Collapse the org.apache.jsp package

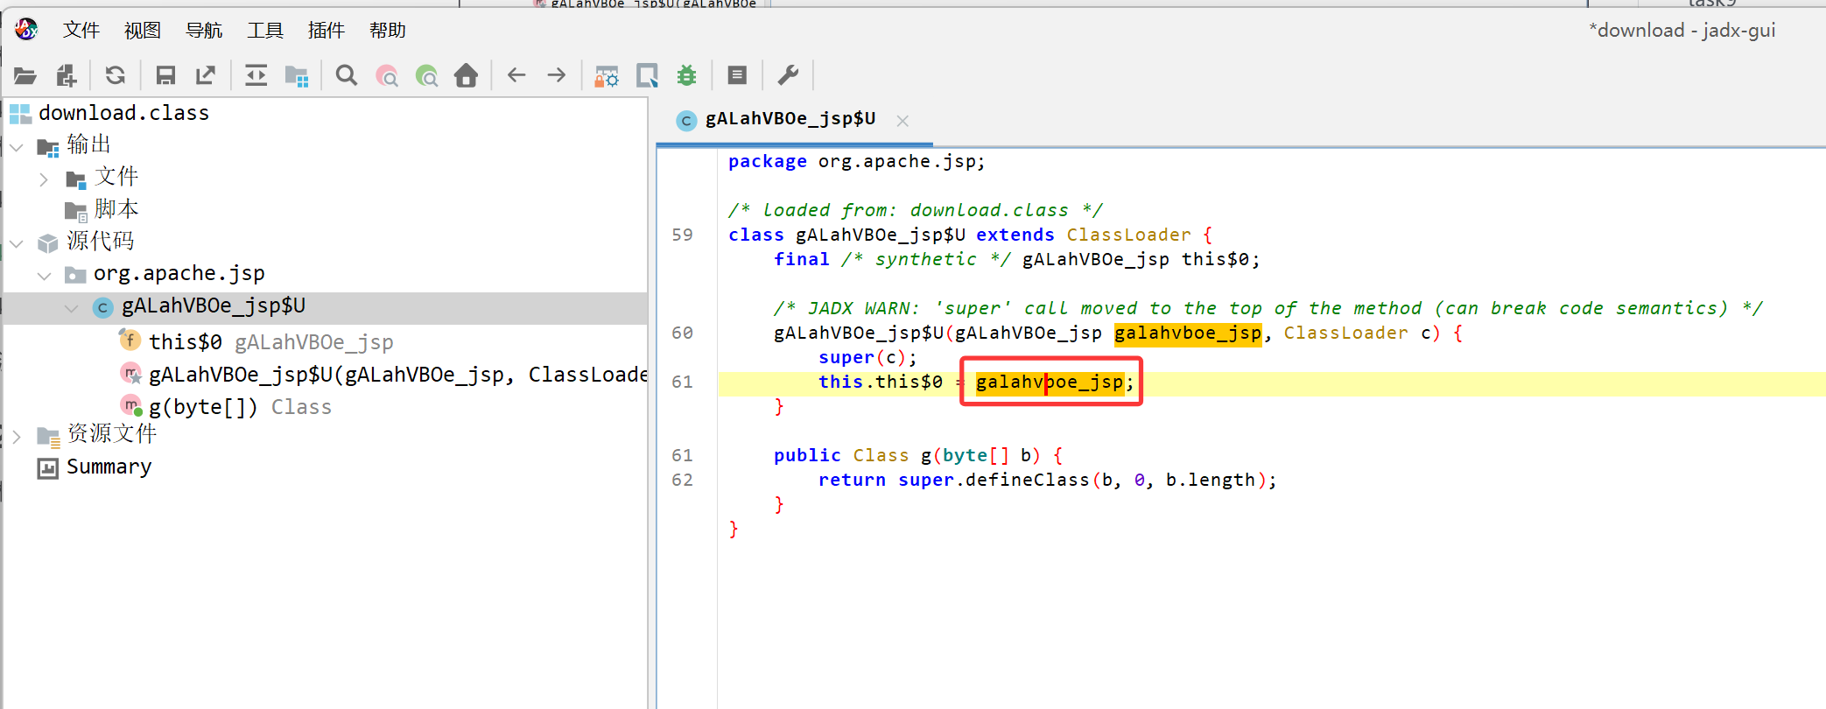(44, 276)
